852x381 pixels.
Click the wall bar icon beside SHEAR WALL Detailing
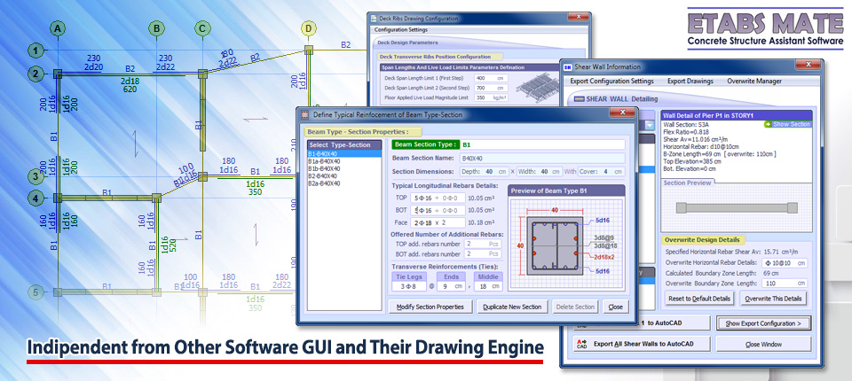click(578, 99)
